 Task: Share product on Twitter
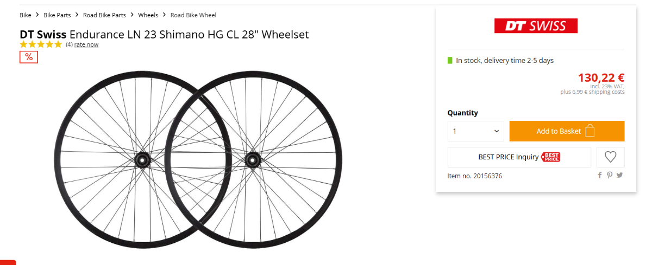(619, 175)
